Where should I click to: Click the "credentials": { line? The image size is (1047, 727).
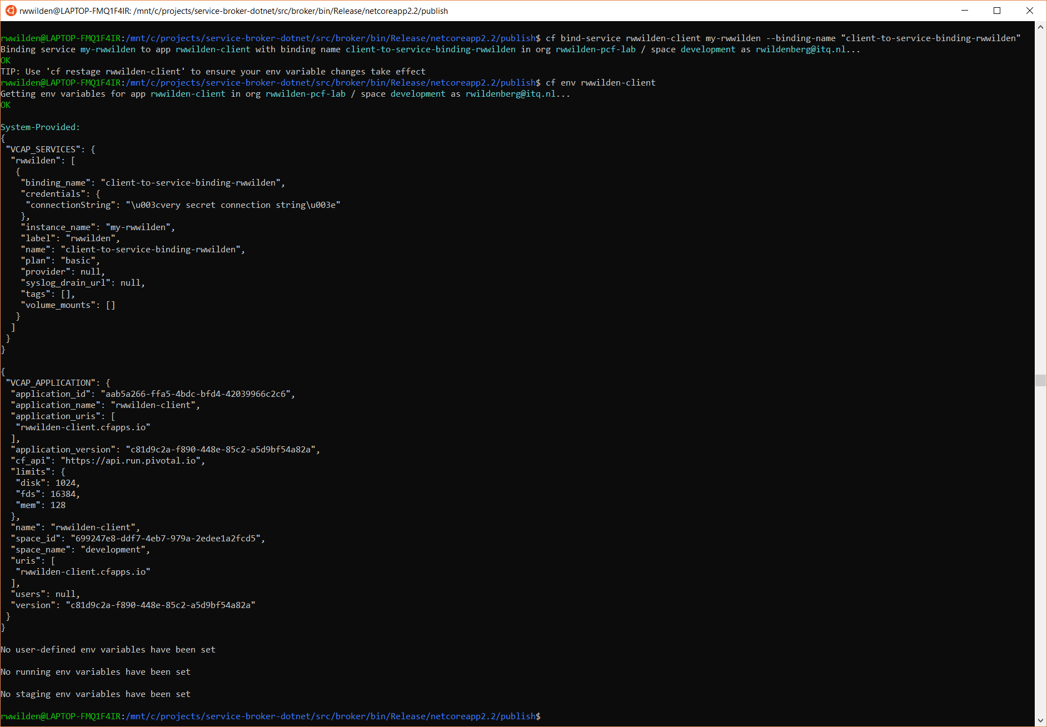tap(61, 194)
